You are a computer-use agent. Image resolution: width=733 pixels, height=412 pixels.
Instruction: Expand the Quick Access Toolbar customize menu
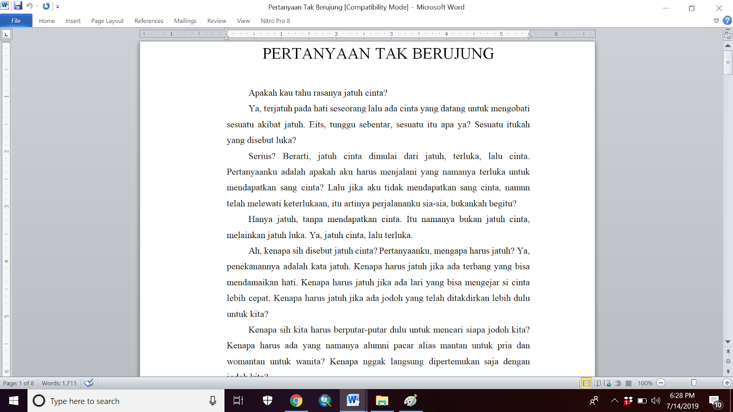(57, 6)
